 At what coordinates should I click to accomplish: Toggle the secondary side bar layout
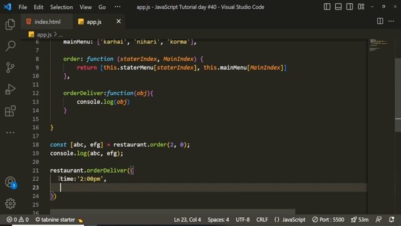(350, 7)
